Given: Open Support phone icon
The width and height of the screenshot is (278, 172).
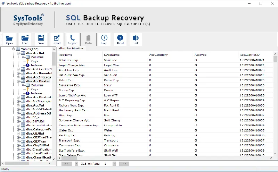Looking at the screenshot, I should pos(73,40).
